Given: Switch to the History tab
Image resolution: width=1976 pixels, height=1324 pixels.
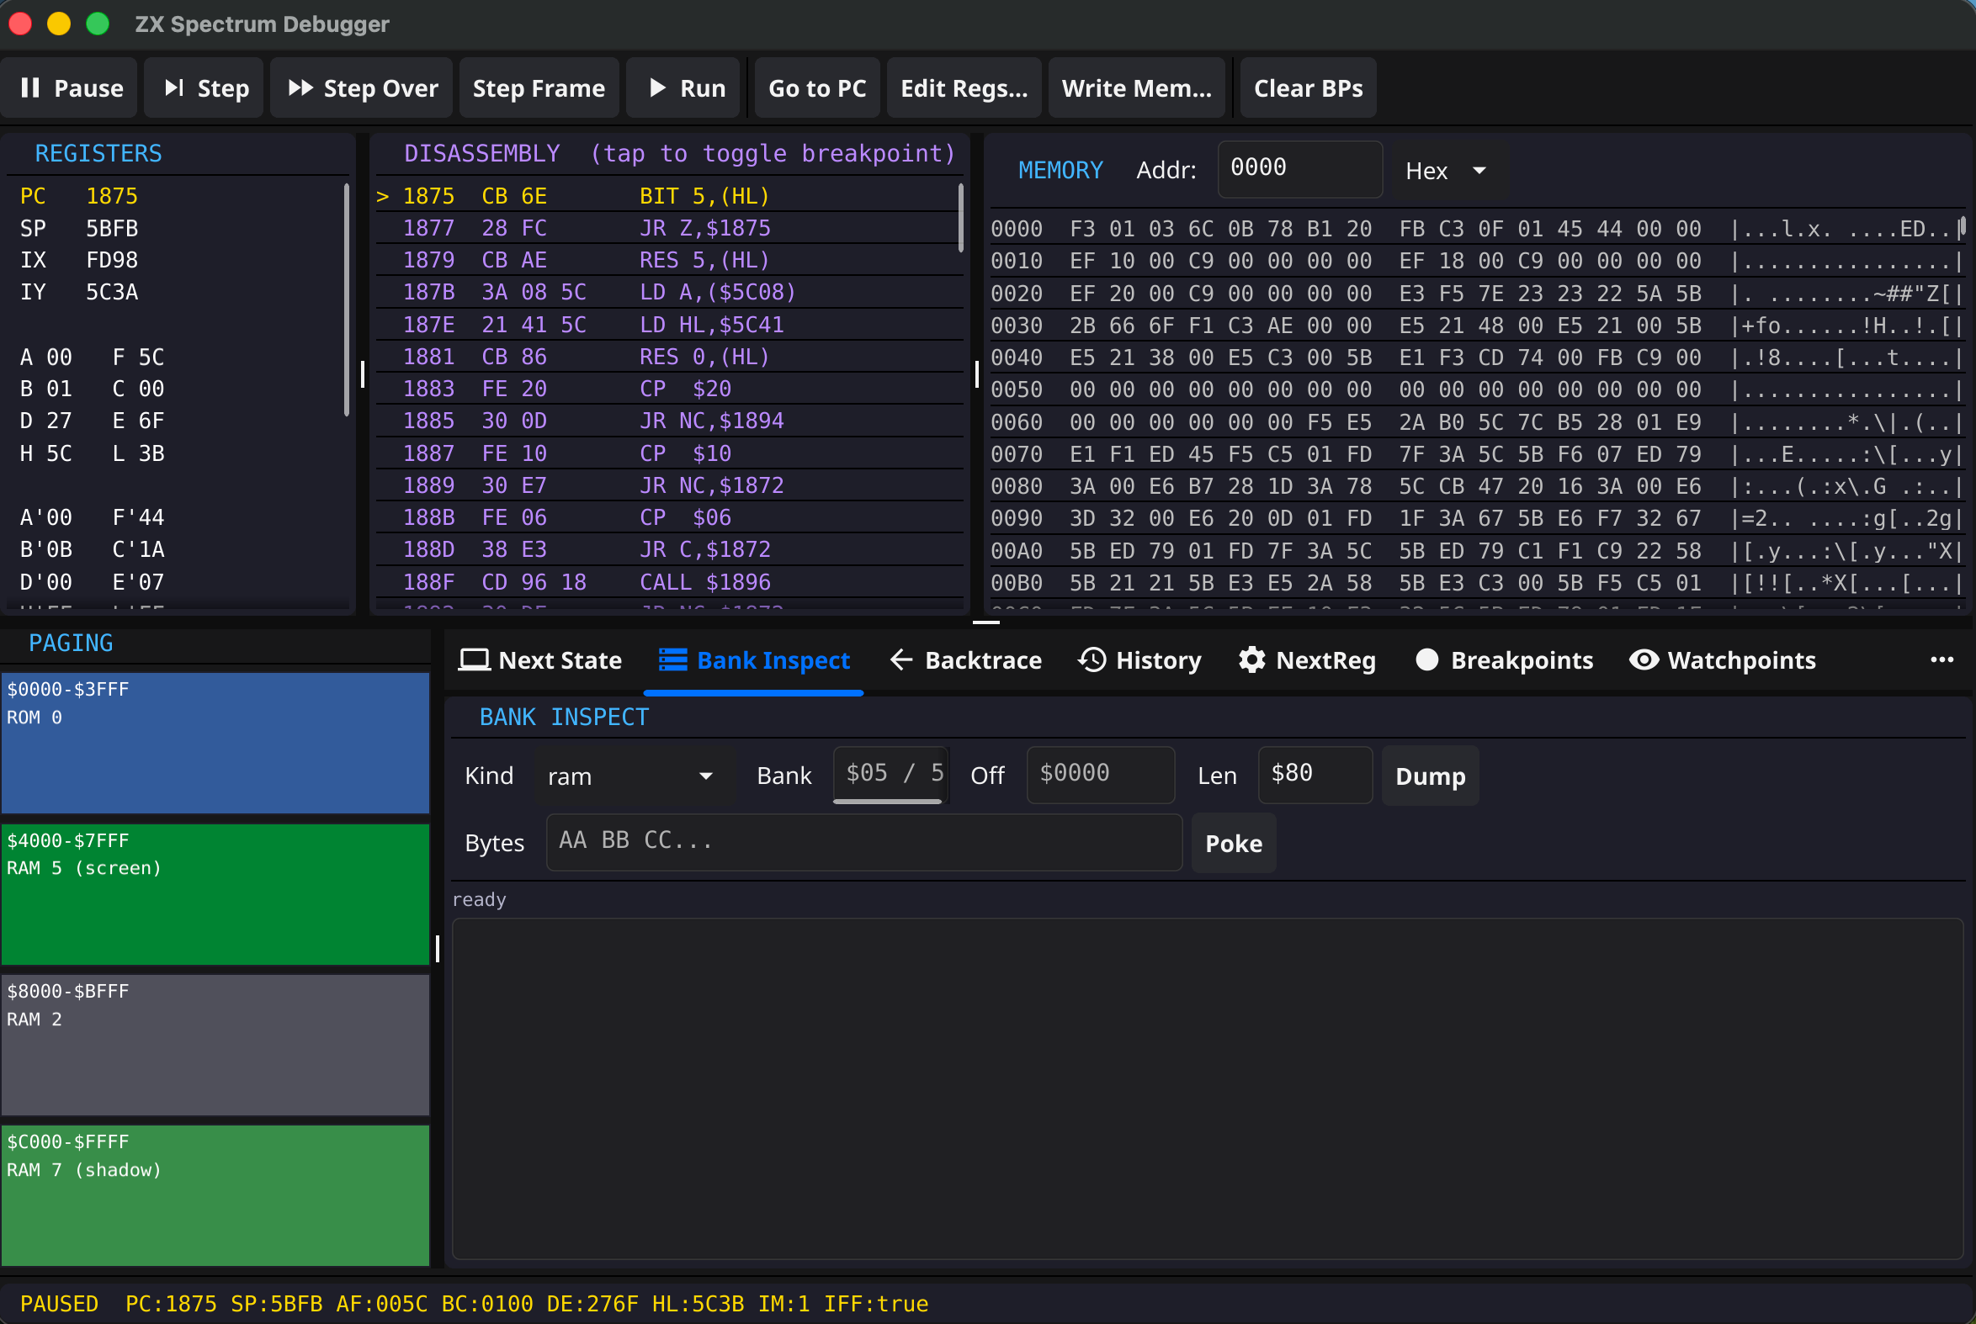Looking at the screenshot, I should (x=1139, y=660).
